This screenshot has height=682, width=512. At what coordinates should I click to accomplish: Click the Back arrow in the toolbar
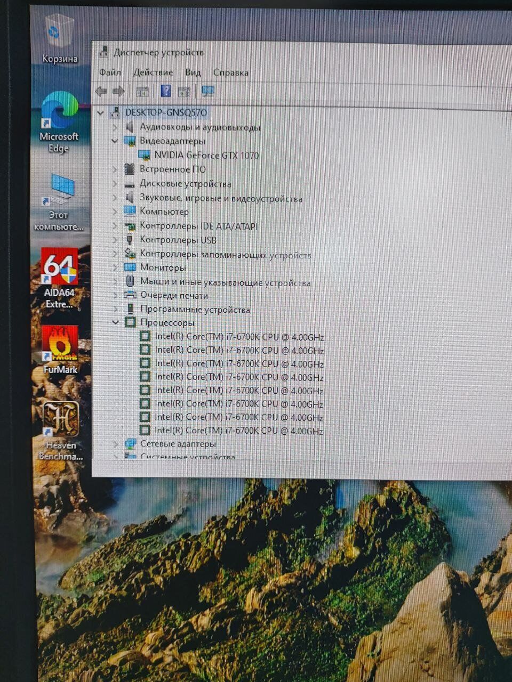pyautogui.click(x=101, y=91)
